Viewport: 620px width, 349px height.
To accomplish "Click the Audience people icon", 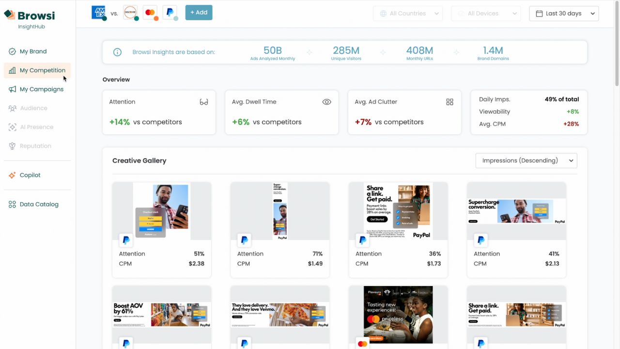I will (12, 108).
